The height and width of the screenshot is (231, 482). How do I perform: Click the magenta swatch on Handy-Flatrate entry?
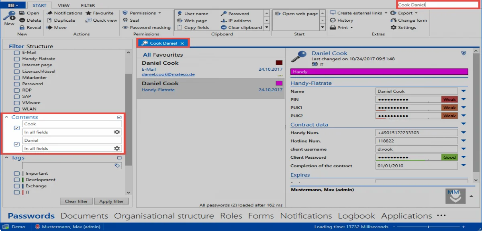(x=279, y=83)
